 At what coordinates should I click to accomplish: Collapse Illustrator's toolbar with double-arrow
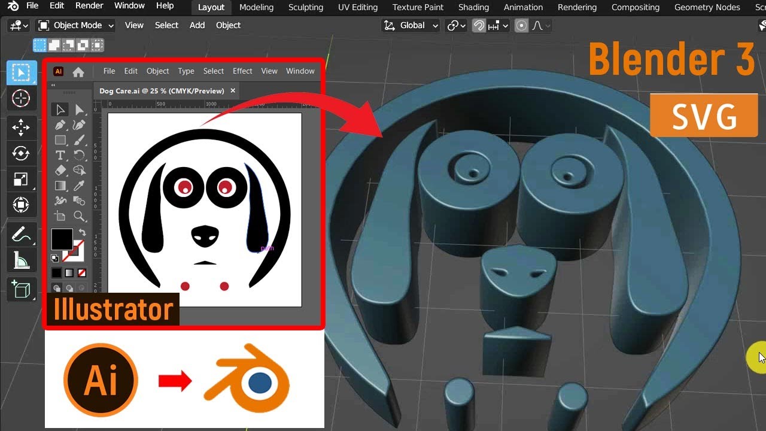[53, 85]
